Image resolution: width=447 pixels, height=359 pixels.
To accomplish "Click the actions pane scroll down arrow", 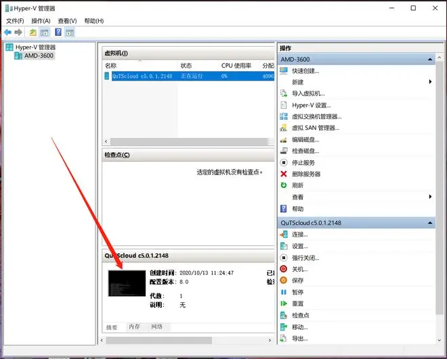I will 439,340.
